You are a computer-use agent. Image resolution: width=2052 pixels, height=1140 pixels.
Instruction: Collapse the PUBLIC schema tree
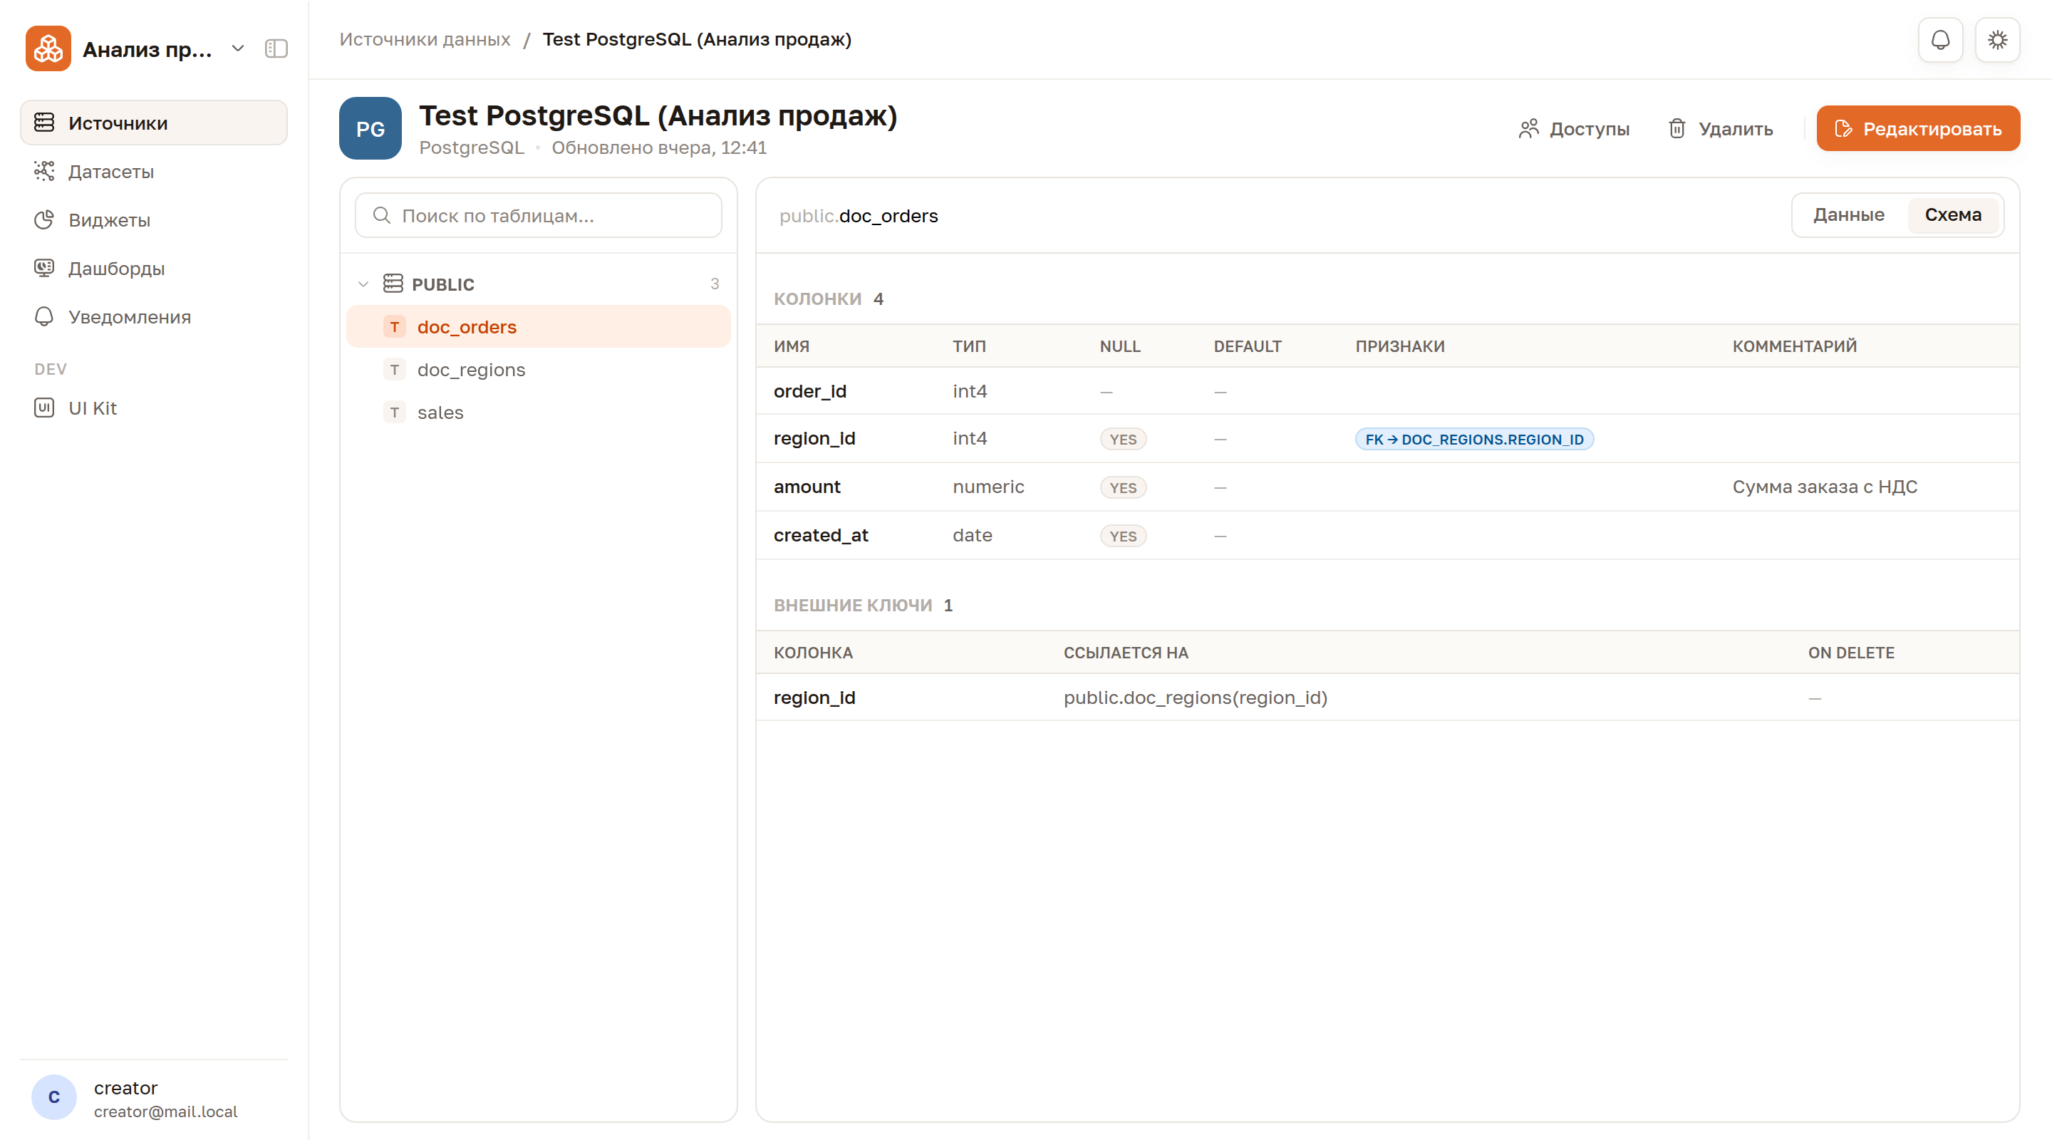(363, 284)
